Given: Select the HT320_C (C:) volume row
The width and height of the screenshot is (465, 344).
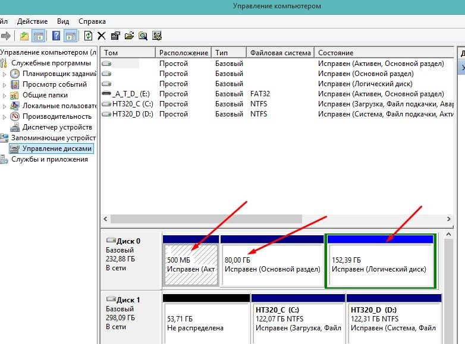Looking at the screenshot, I should [278, 104].
